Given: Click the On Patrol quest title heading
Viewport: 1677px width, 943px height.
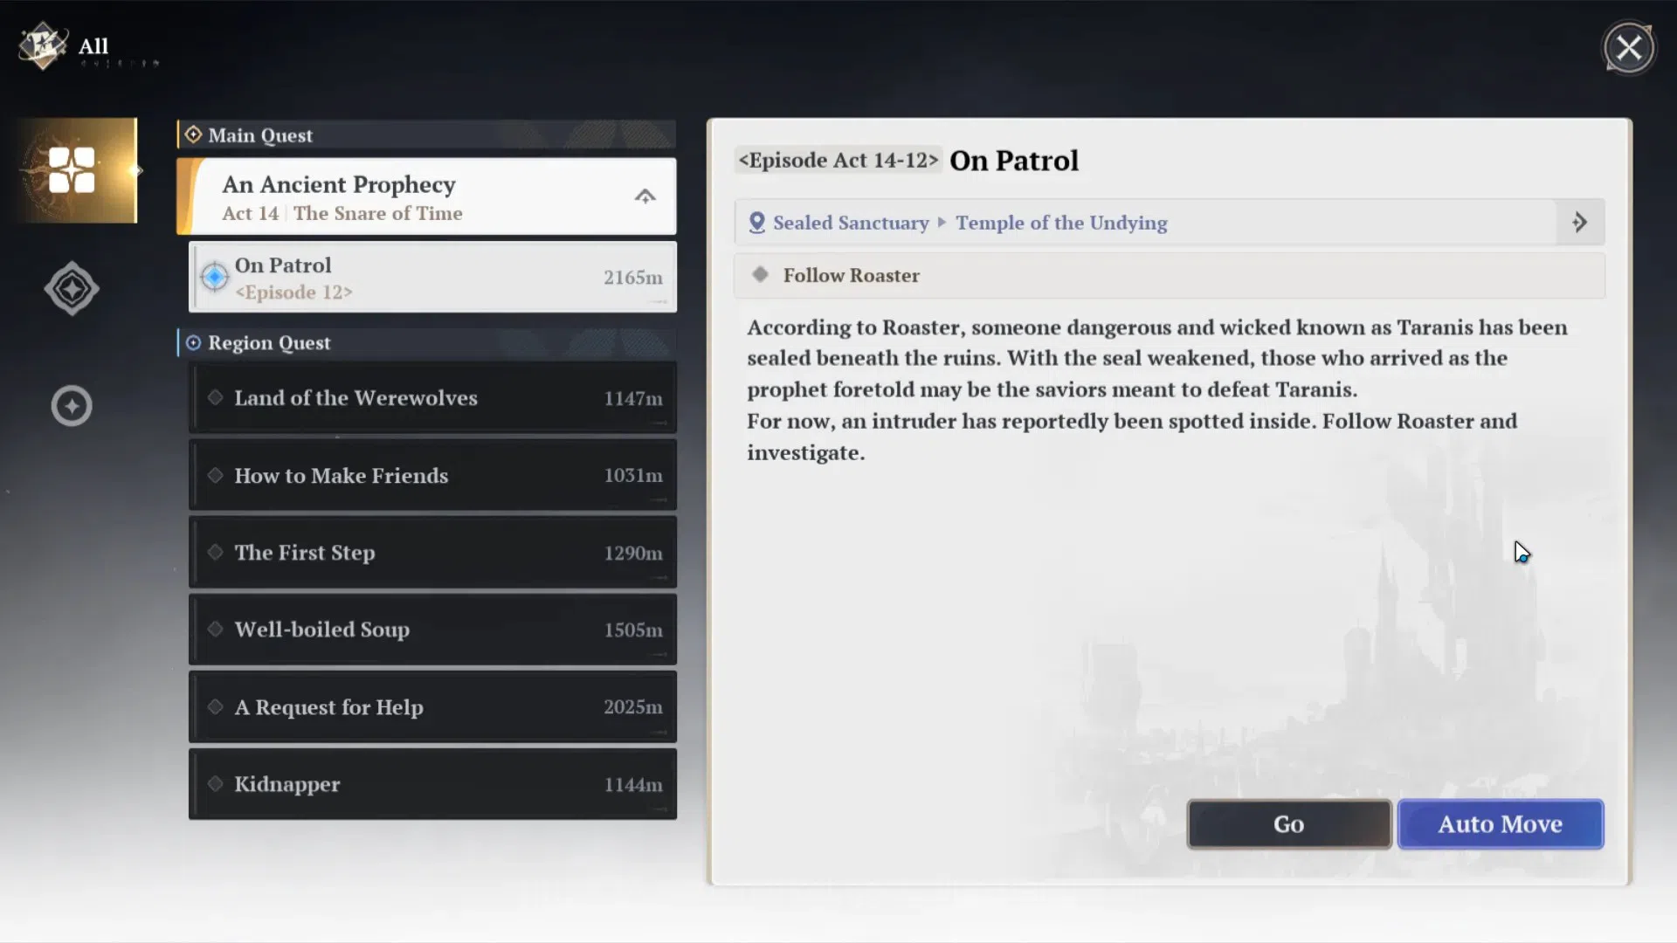Looking at the screenshot, I should [1014, 161].
